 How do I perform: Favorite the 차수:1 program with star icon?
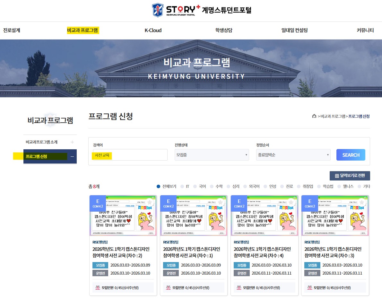pyautogui.click(x=220, y=202)
